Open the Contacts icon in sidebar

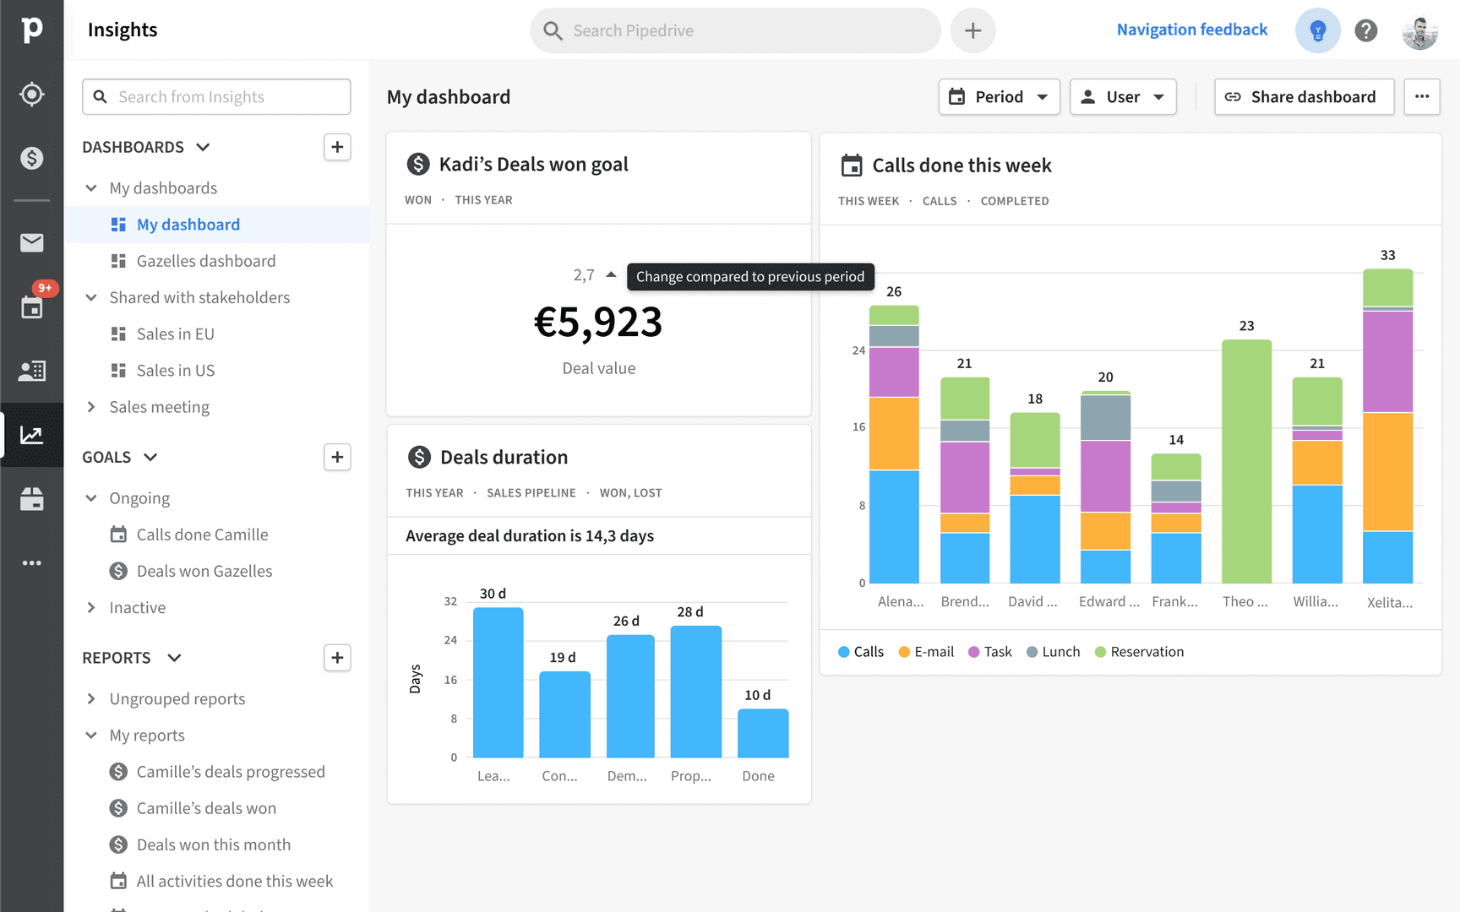click(31, 371)
